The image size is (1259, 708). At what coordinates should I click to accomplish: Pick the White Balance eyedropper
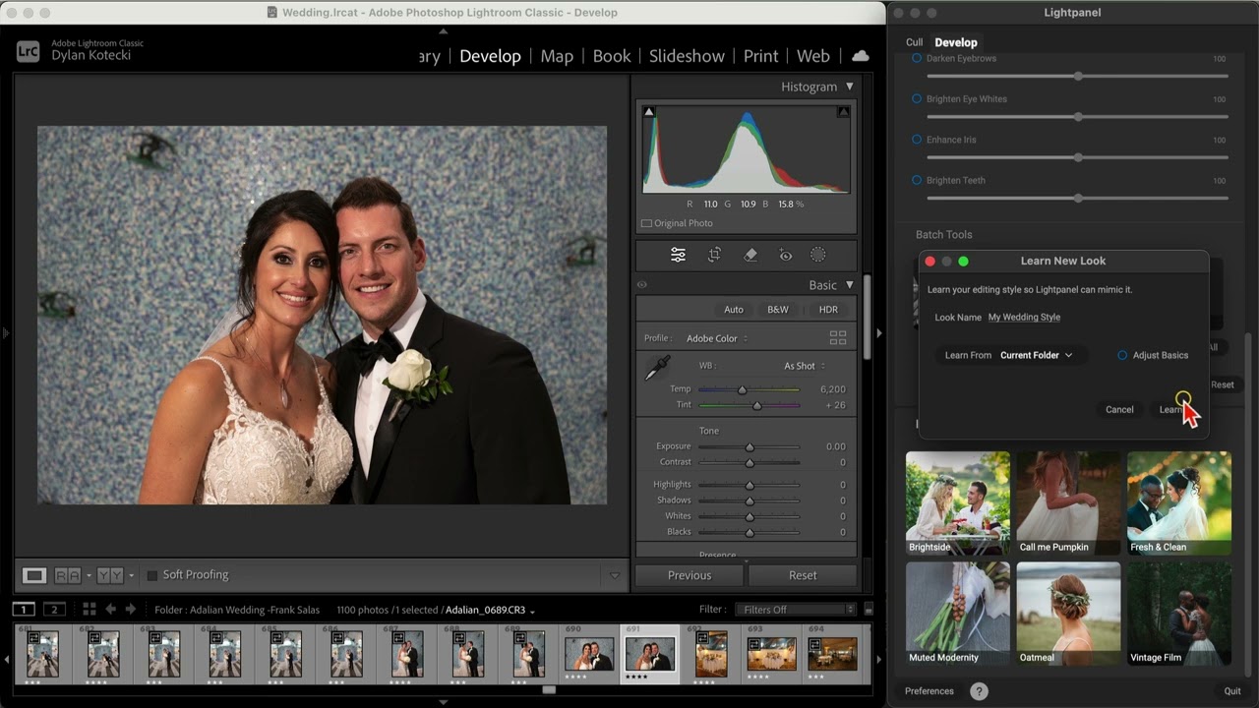[656, 370]
